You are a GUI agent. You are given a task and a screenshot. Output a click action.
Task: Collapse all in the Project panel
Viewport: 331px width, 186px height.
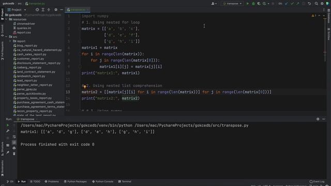[x=49, y=10]
